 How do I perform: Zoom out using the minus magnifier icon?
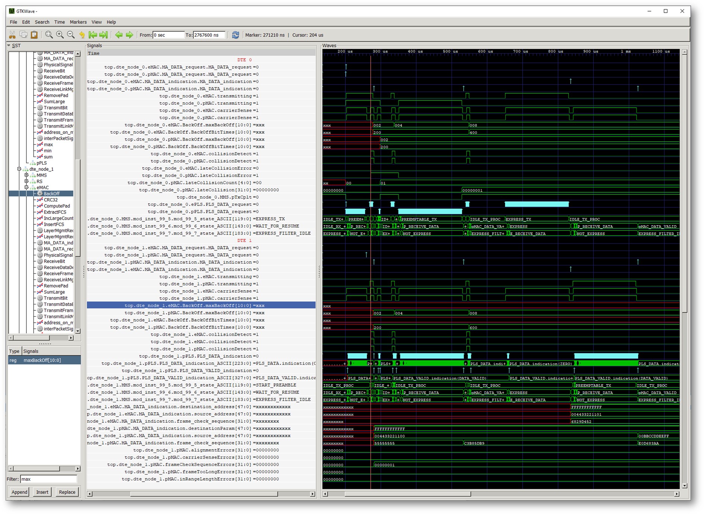[x=70, y=35]
